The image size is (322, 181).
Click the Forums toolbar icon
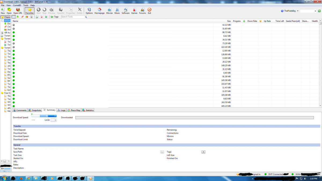coord(142,11)
